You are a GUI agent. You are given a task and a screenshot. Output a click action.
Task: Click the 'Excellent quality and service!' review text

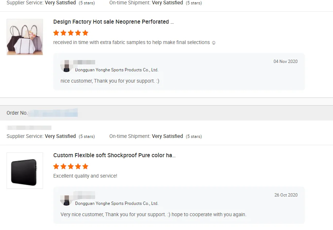(85, 176)
